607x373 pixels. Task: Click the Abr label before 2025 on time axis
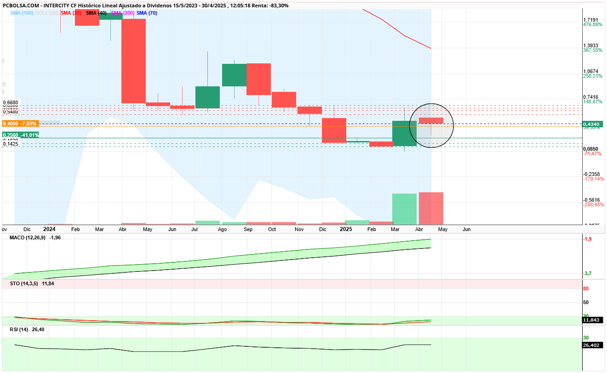point(123,229)
